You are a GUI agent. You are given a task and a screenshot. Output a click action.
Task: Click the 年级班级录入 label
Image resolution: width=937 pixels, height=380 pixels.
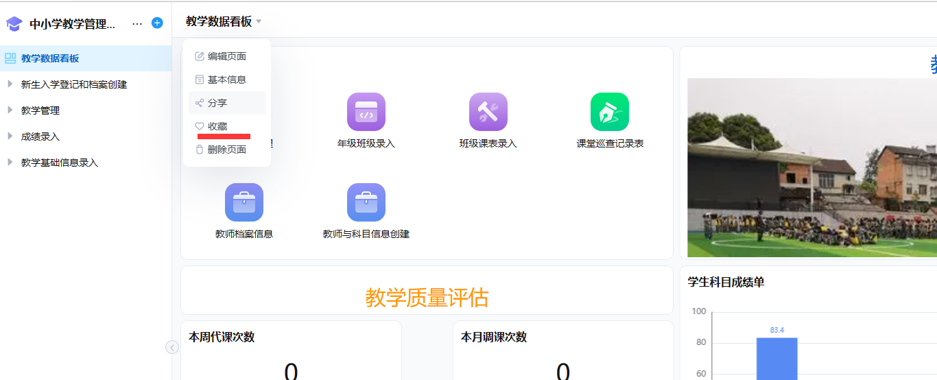(x=366, y=143)
